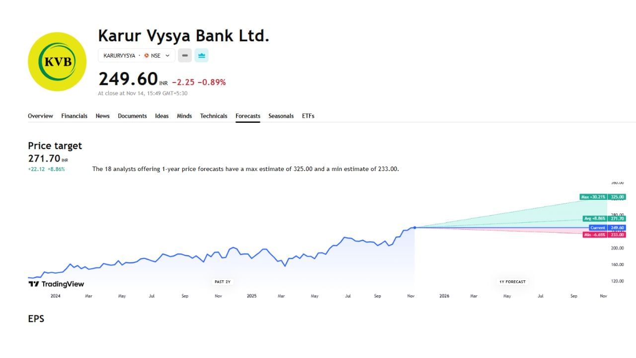This screenshot has height=358, width=636.
Task: Open the Ideas tab
Action: (161, 116)
